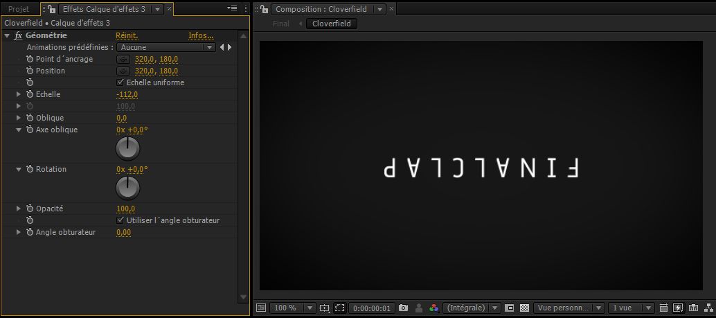The width and height of the screenshot is (716, 318).
Task: Open the grid and guides options icon
Action: [x=325, y=308]
